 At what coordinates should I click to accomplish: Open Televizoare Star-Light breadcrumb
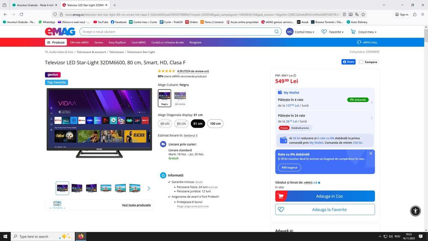[x=141, y=52]
